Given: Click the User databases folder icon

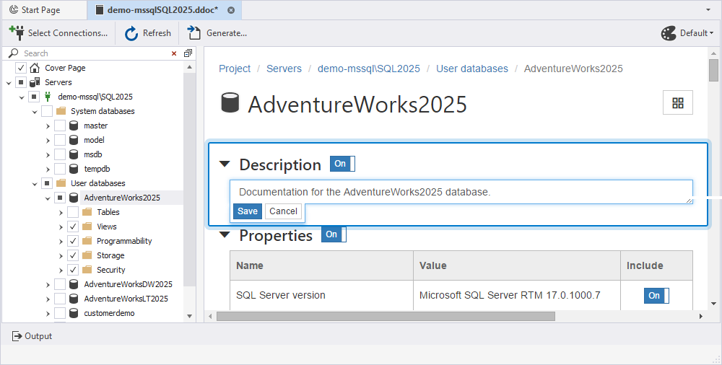Looking at the screenshot, I should (61, 183).
